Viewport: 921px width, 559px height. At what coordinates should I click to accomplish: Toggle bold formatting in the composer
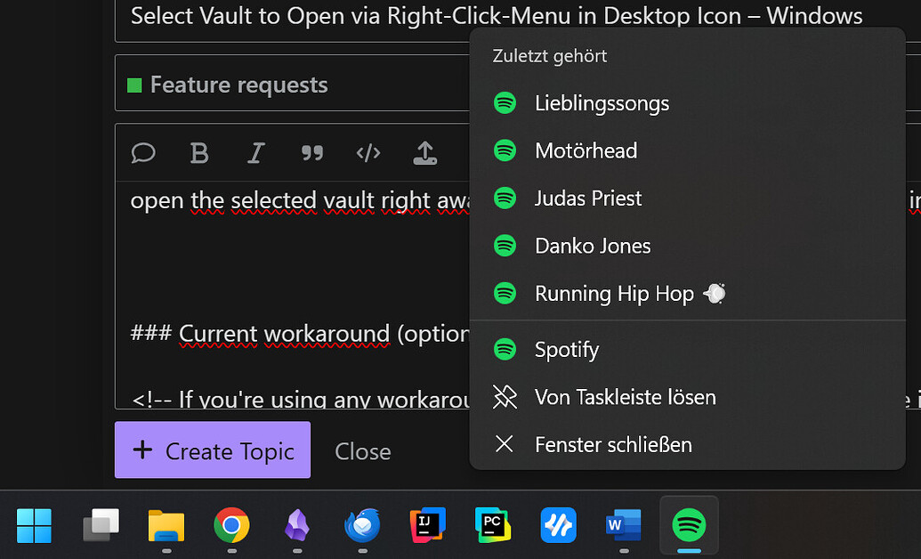click(199, 152)
